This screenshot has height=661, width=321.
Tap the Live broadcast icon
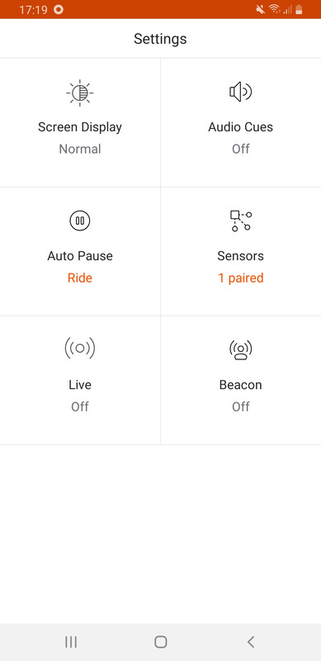click(x=80, y=348)
